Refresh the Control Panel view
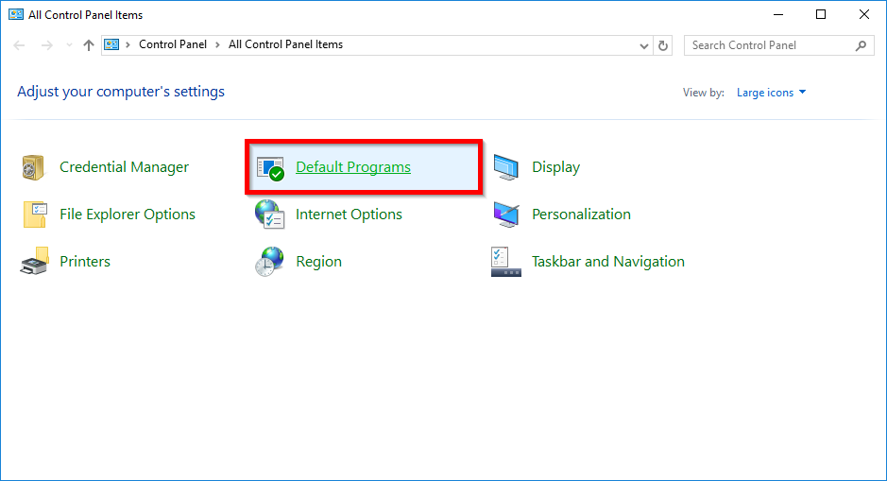The width and height of the screenshot is (887, 481). pyautogui.click(x=663, y=45)
